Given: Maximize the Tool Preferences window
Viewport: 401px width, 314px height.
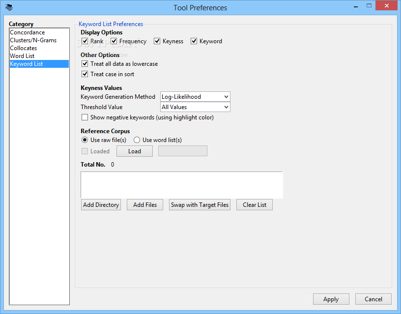Looking at the screenshot, I should click(x=369, y=5).
